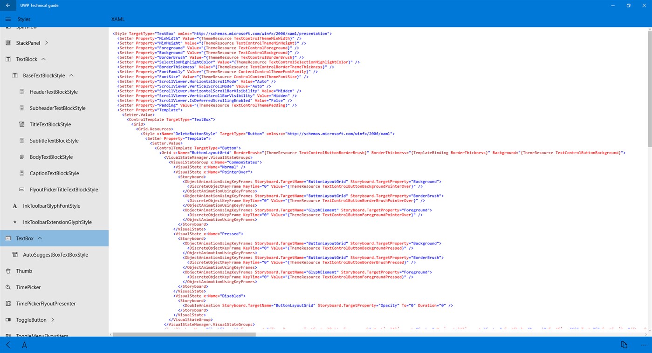This screenshot has width=652, height=353.
Task: Click the ControlTemplate TargetType="Button" line
Action: click(198, 148)
